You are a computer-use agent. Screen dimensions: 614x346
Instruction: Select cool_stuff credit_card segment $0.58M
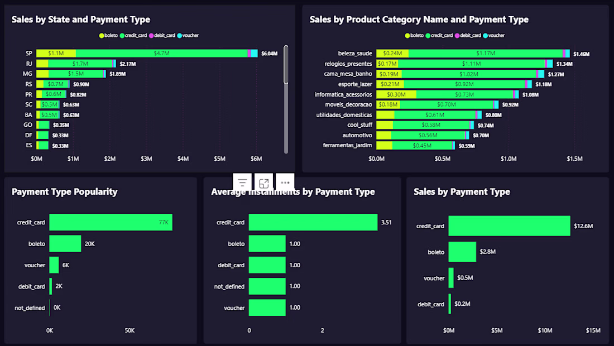tap(431, 125)
